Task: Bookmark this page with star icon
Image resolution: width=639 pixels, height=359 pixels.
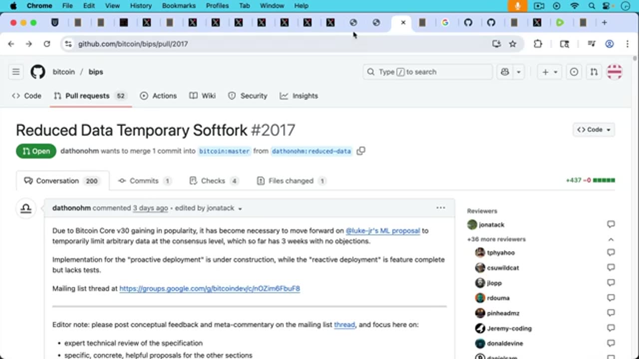Action: click(x=513, y=44)
